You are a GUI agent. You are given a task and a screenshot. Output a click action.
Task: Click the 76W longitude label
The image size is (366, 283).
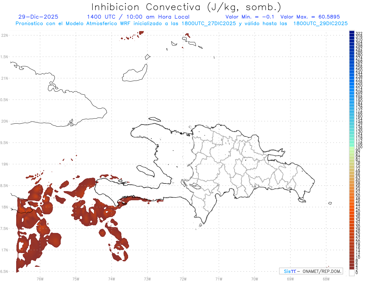pyautogui.click(x=40, y=279)
